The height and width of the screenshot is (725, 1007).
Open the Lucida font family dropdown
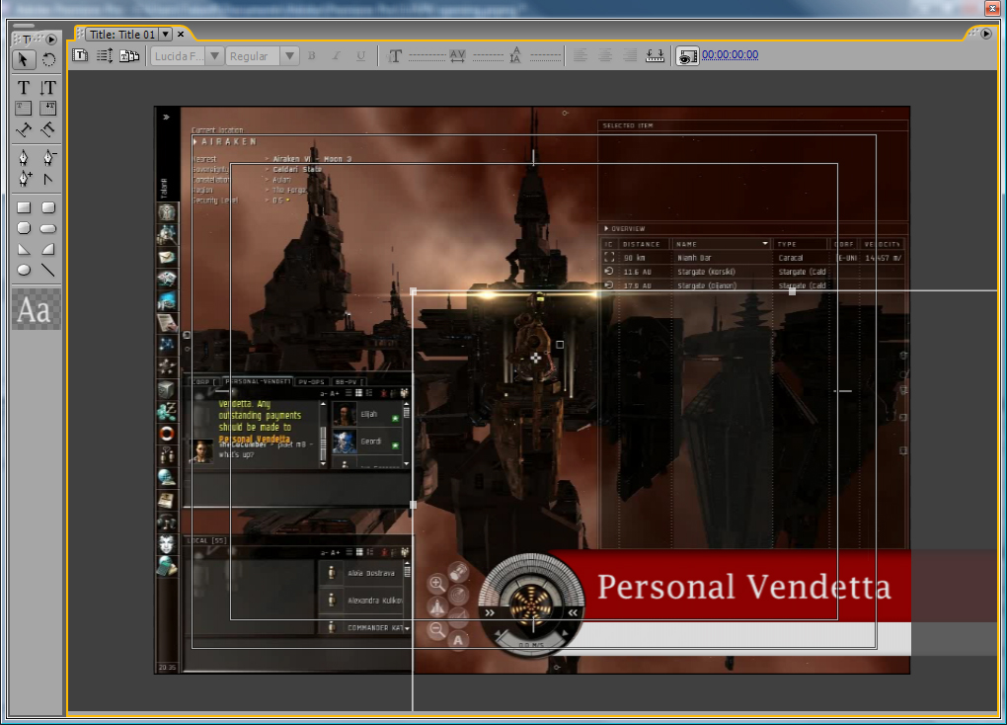214,56
